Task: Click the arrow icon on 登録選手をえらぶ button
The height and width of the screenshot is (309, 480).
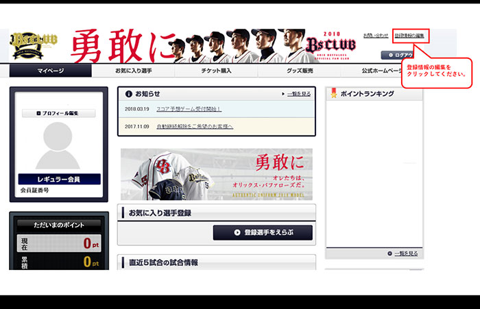Action: [x=236, y=233]
